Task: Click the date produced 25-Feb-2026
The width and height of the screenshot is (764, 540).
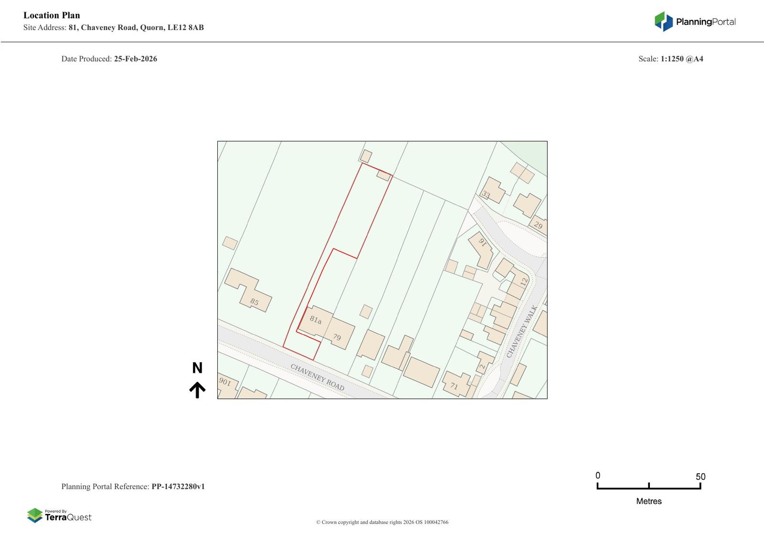Action: pyautogui.click(x=135, y=59)
